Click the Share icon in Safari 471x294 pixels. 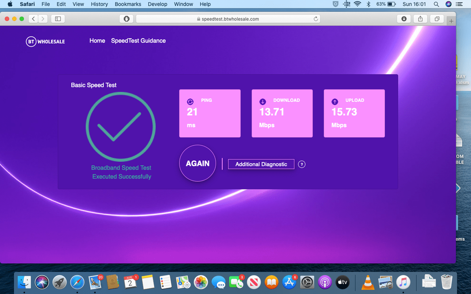click(x=420, y=19)
